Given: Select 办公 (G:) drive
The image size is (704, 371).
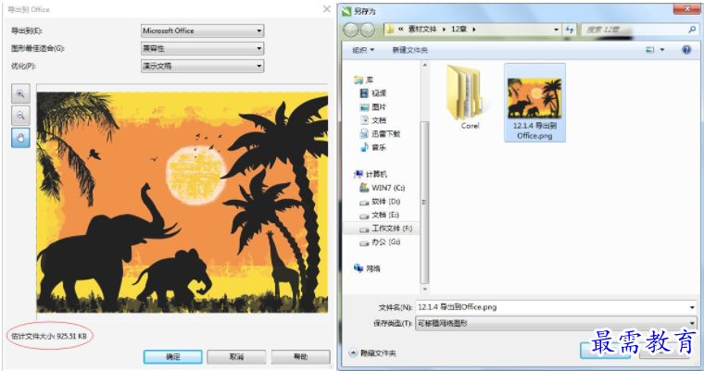Looking at the screenshot, I should tap(380, 241).
